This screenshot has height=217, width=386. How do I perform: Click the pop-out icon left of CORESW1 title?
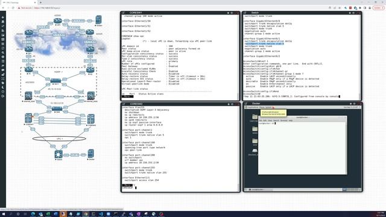point(123,13)
